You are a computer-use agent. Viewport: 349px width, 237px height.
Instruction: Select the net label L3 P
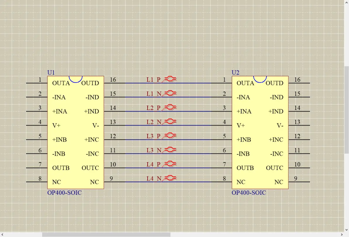[x=153, y=136]
